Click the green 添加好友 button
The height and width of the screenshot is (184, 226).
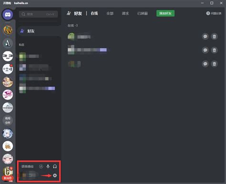(x=165, y=13)
